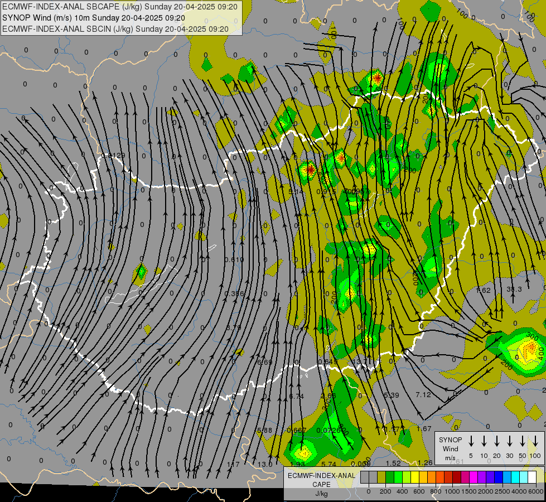The height and width of the screenshot is (502, 546).
Task: Click the 5.88 value on the map
Action: [x=265, y=430]
